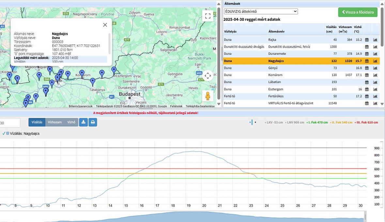Open calendar icon for Esztergom station
Viewport: 385px width, 222px height.
pos(367,89)
